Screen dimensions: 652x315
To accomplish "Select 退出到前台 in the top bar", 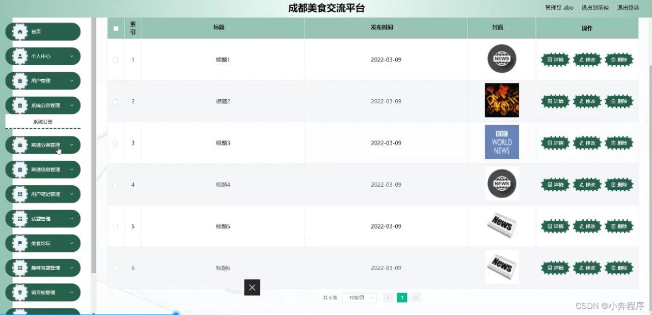I will pyautogui.click(x=594, y=8).
